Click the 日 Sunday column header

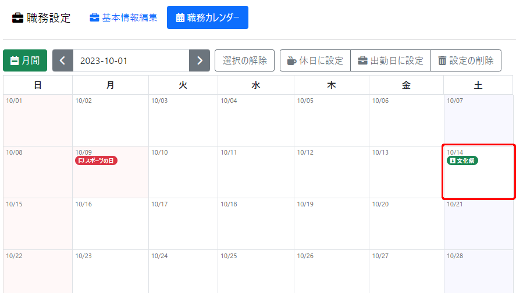38,85
